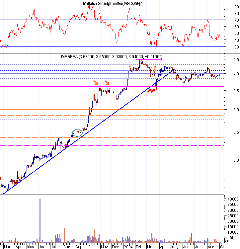Viewport: 240px width, 249px height.
Task: Click the x100 volume multiplier box
Action: click(x=228, y=241)
